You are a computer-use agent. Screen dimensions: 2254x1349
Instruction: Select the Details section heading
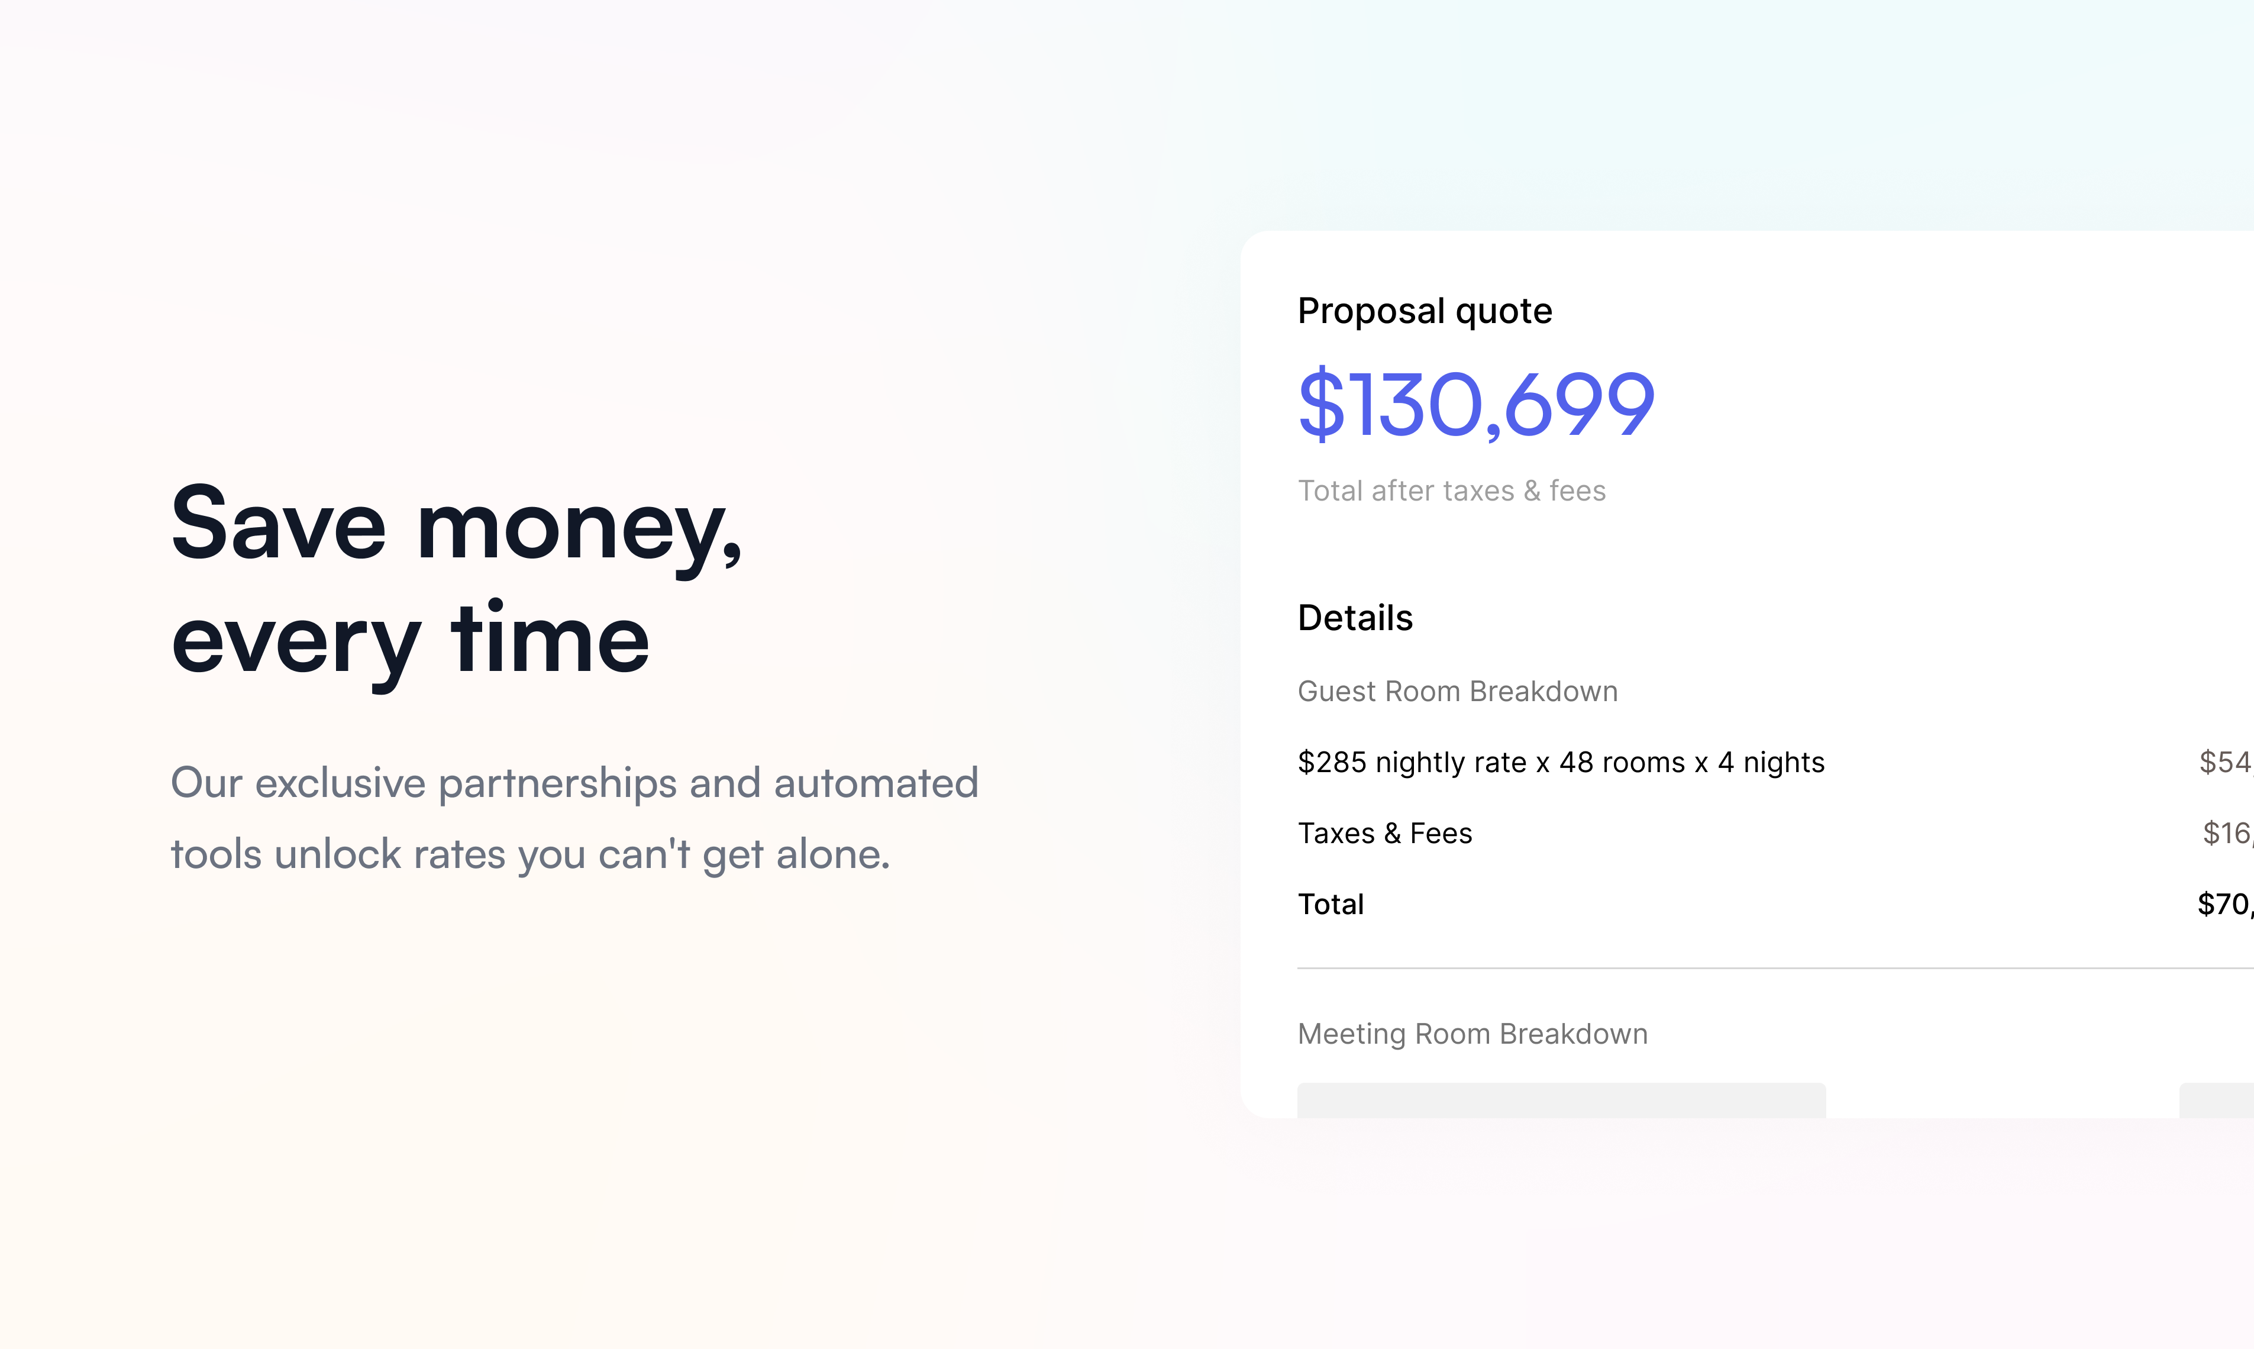1355,618
